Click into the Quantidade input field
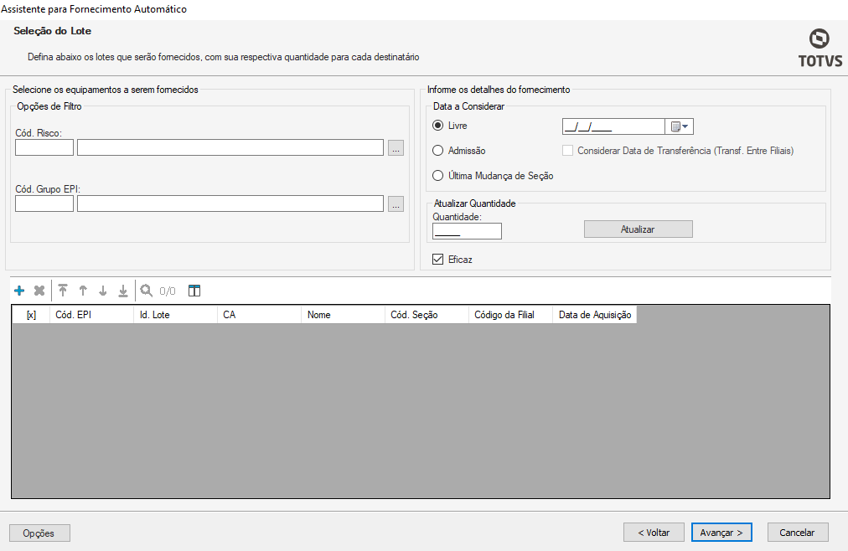The image size is (848, 551). pyautogui.click(x=467, y=231)
